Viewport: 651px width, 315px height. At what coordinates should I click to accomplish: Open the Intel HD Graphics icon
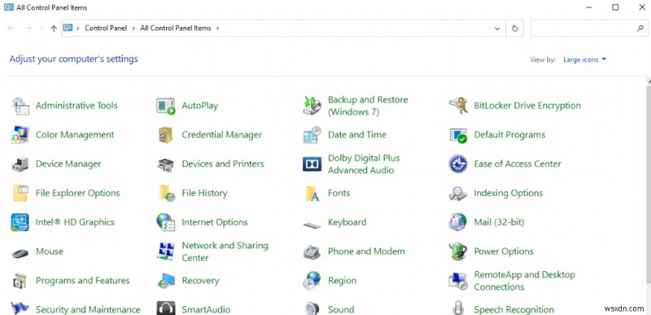click(x=20, y=222)
